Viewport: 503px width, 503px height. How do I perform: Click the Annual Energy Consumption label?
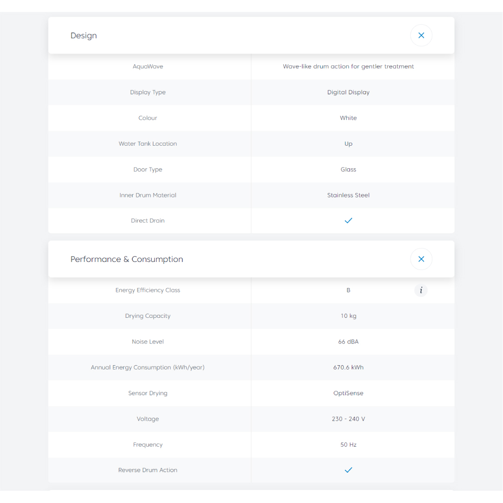point(148,368)
